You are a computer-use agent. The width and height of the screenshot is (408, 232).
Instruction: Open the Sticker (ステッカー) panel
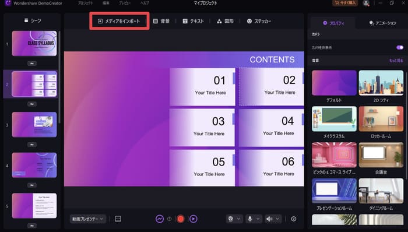tap(259, 21)
